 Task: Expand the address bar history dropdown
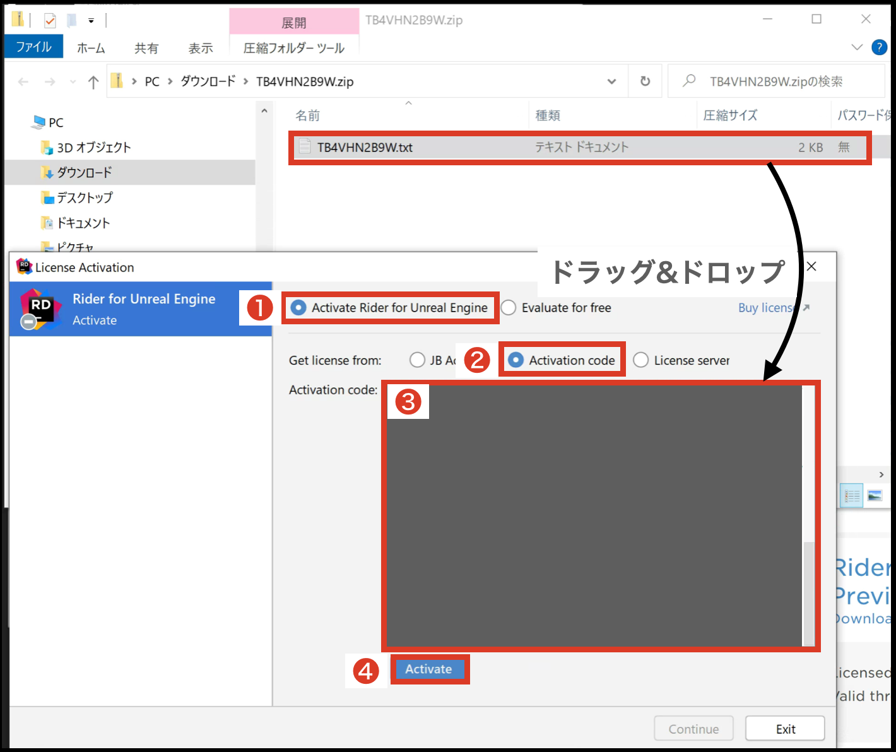611,81
